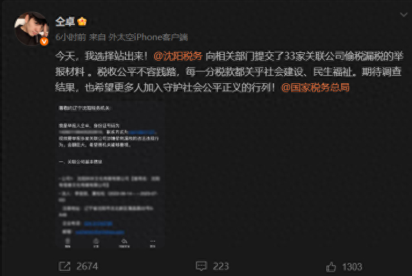
Task: Click the like count 1303
Action: 352,267
